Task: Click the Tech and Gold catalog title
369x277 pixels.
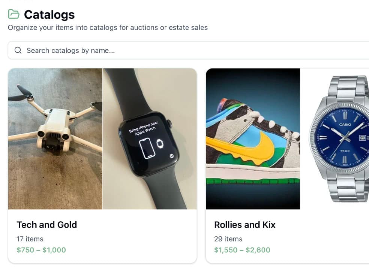Action: tap(46, 225)
